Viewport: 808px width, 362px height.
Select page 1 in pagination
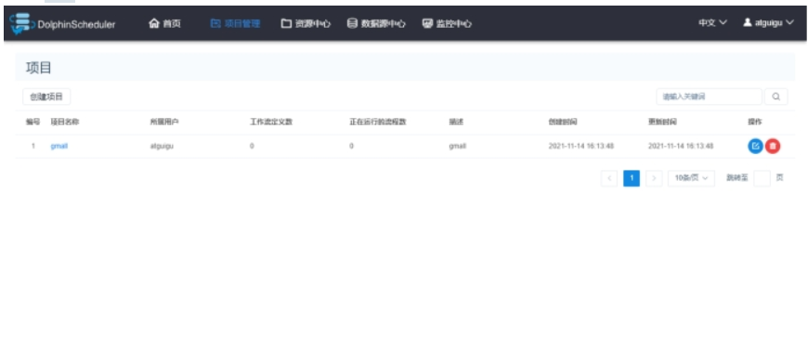point(632,178)
